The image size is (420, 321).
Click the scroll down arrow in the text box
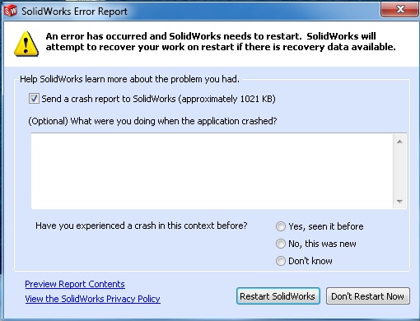tap(399, 201)
